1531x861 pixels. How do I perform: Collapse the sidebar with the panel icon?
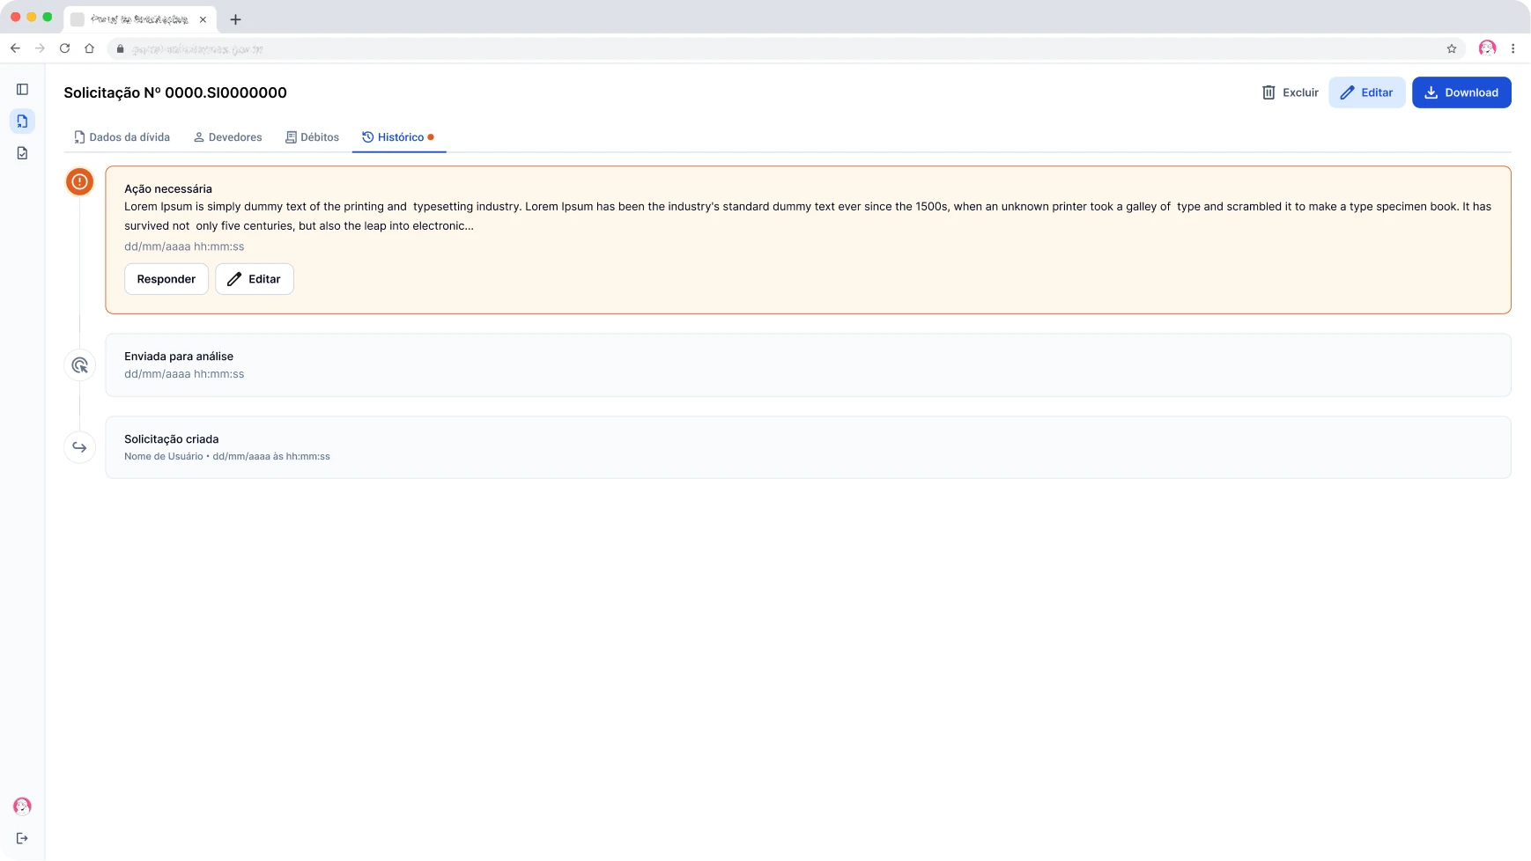(22, 89)
